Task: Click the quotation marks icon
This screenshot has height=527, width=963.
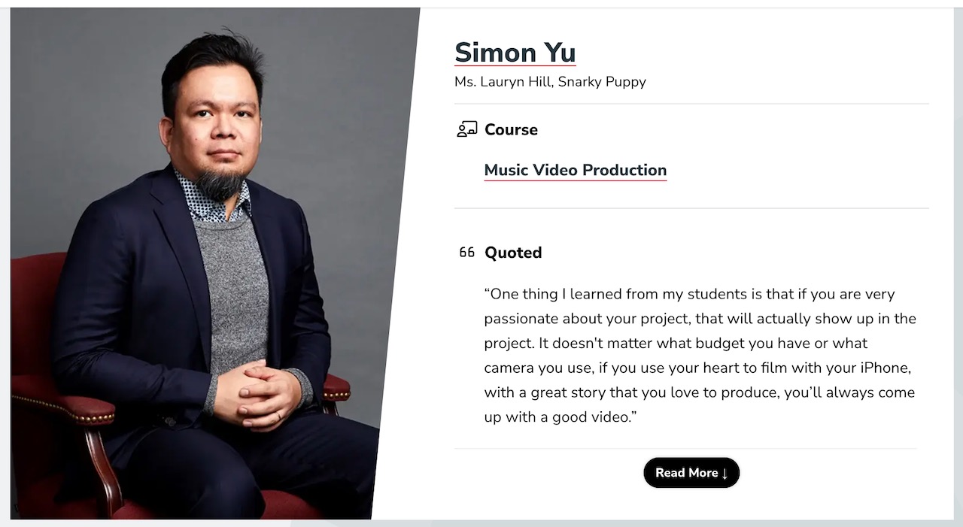Action: click(x=466, y=253)
